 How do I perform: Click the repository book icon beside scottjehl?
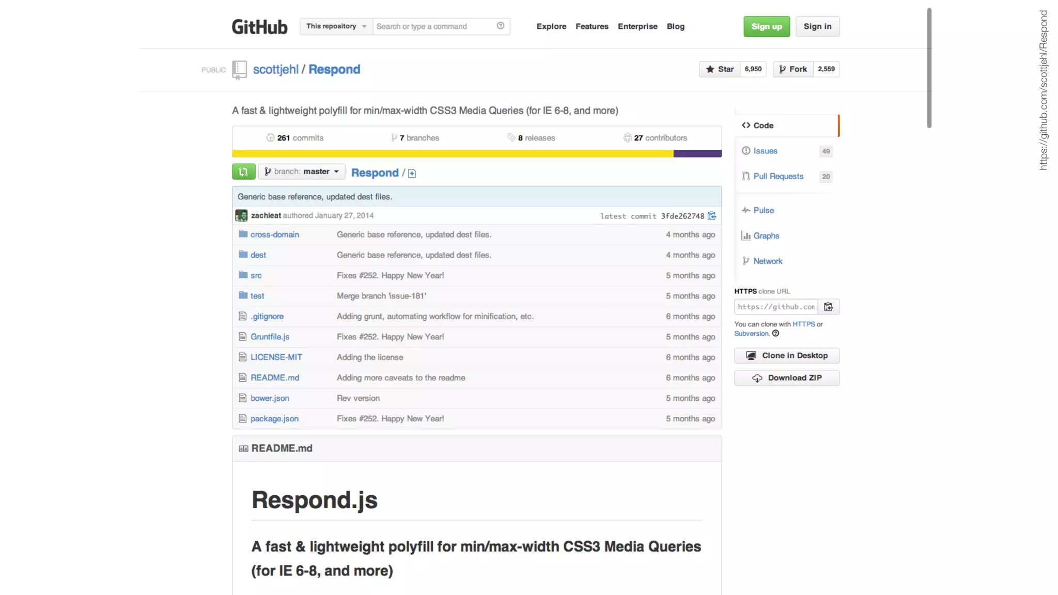tap(239, 70)
